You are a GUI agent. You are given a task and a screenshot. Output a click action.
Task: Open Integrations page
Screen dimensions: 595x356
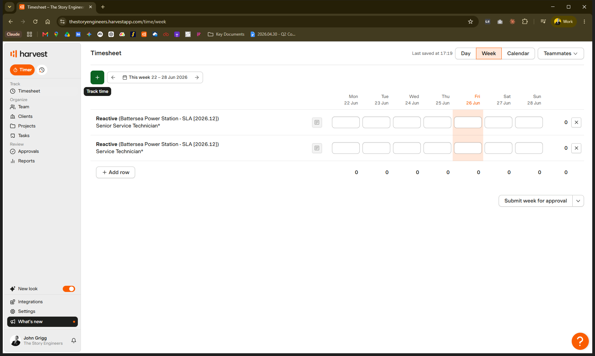tap(30, 302)
